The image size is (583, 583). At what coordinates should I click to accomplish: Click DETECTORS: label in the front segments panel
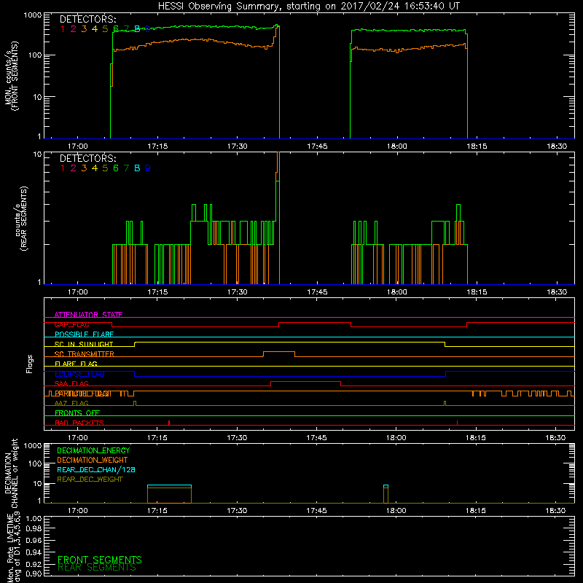click(87, 20)
